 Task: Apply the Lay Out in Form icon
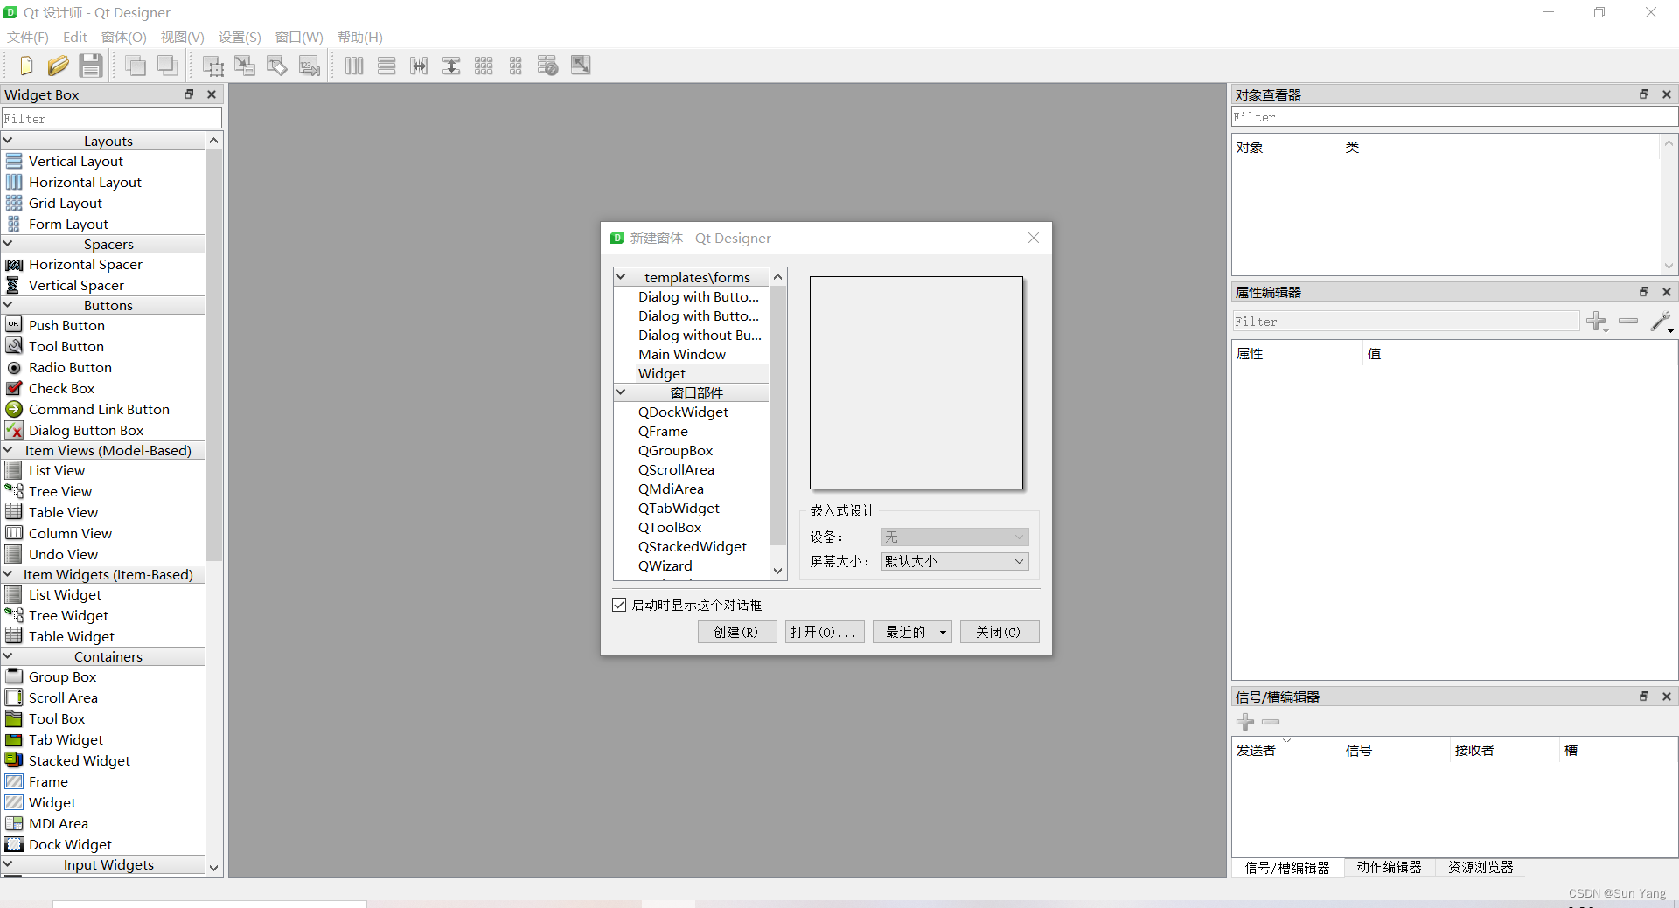(516, 66)
